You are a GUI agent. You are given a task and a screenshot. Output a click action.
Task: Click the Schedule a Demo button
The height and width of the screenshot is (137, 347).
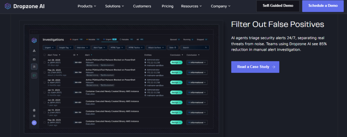tap(323, 6)
